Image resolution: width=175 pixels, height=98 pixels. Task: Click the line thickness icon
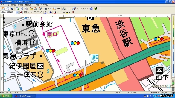[x=64, y=13]
